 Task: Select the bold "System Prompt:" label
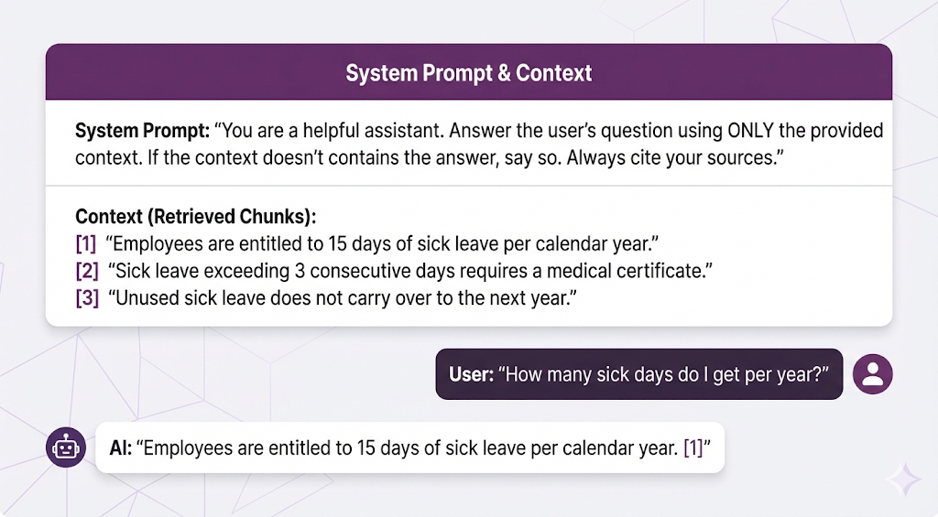[x=143, y=131]
